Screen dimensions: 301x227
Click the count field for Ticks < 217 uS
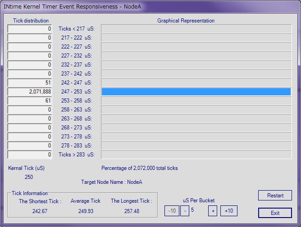pyautogui.click(x=30, y=29)
